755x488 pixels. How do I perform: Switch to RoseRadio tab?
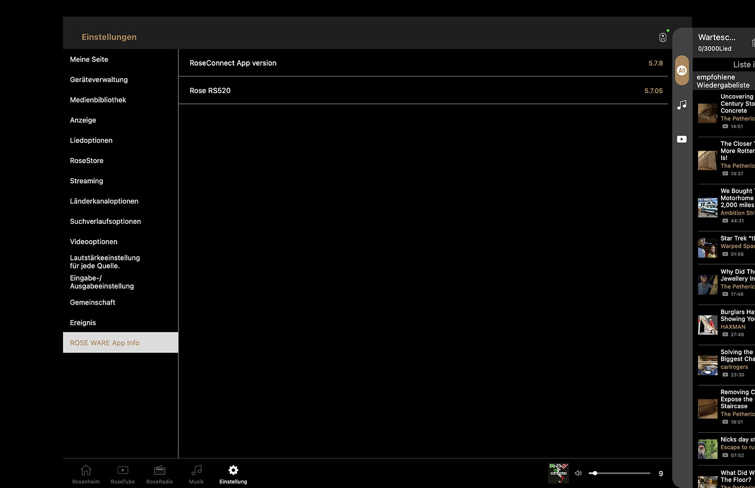click(x=159, y=474)
